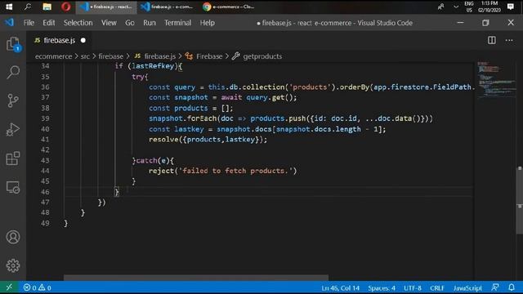Open the Remote Explorer view
Viewport: 523px width, 294px height.
click(x=13, y=187)
